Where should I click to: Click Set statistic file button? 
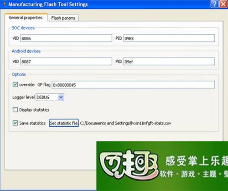(64, 123)
